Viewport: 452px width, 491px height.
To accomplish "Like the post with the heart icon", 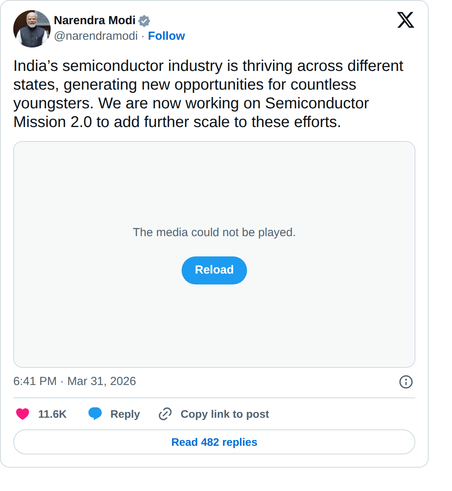I will pyautogui.click(x=23, y=414).
